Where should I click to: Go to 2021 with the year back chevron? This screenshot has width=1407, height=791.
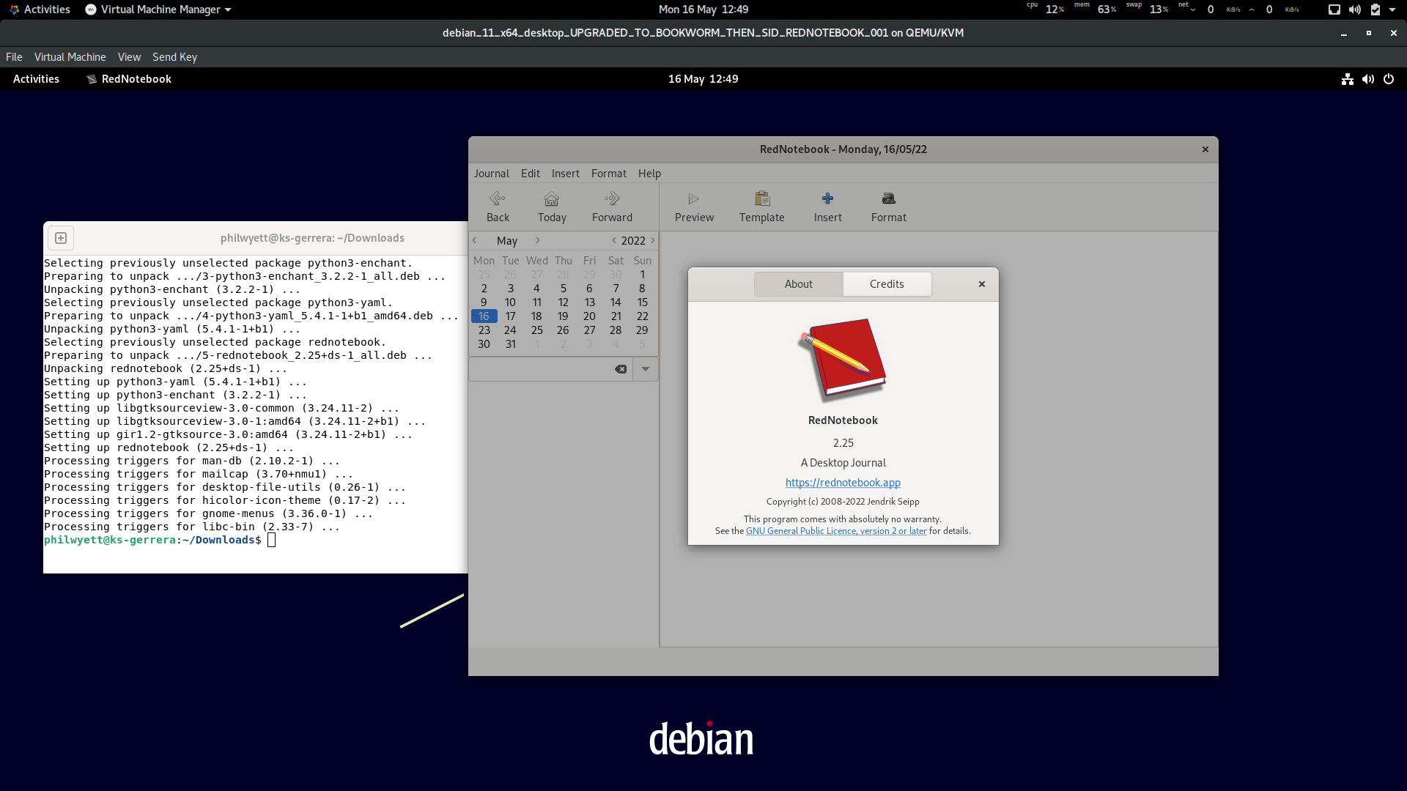614,240
